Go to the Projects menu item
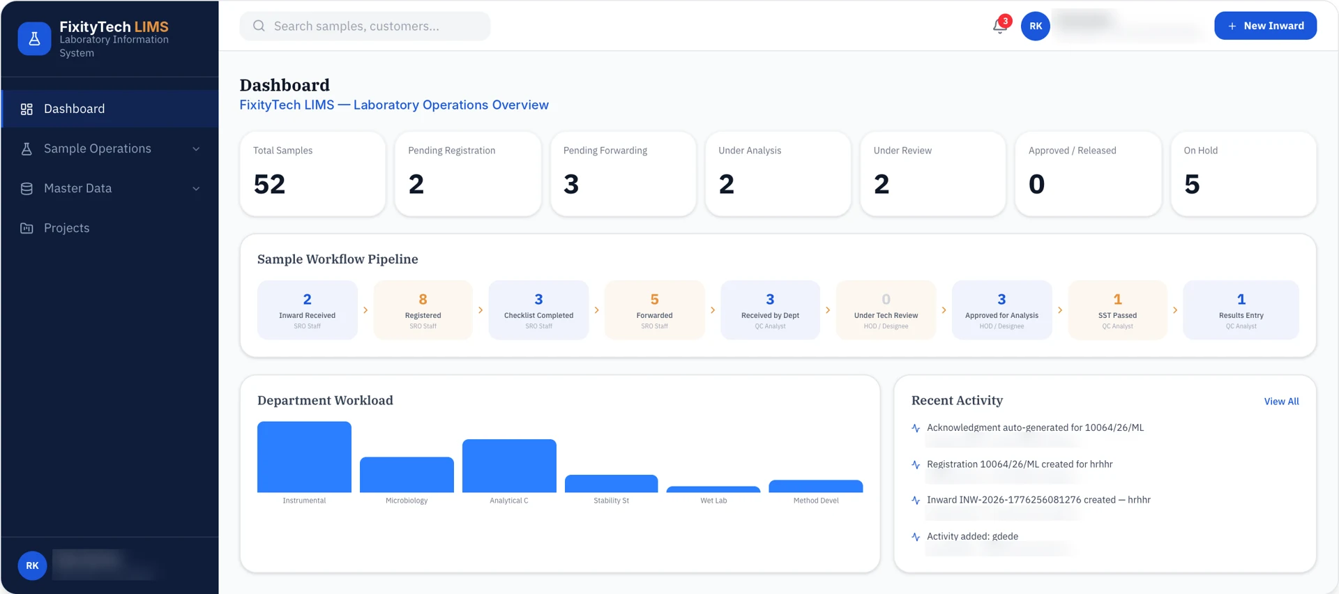The image size is (1339, 594). 110,228
